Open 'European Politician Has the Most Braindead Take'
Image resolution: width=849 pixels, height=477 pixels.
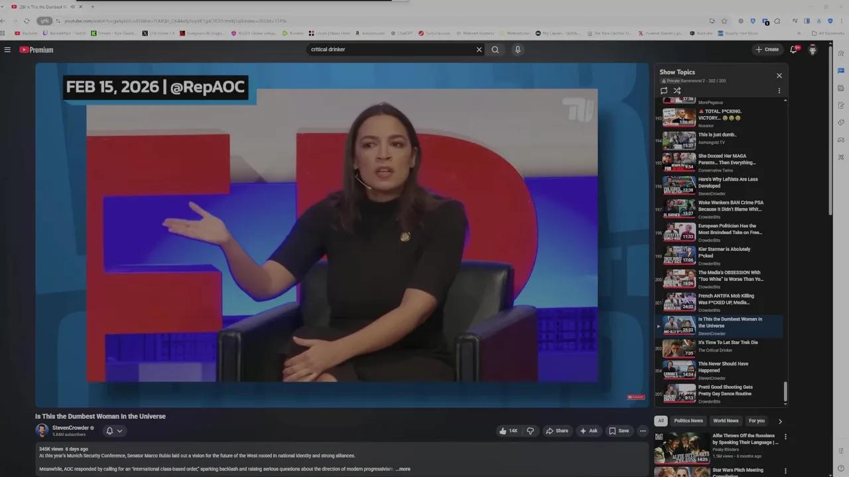tap(720, 233)
